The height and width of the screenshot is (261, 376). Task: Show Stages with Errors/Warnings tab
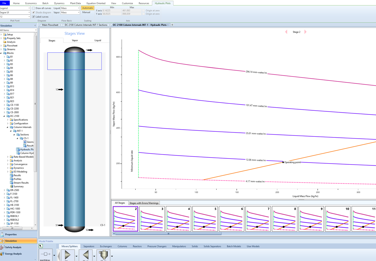tap(144, 203)
